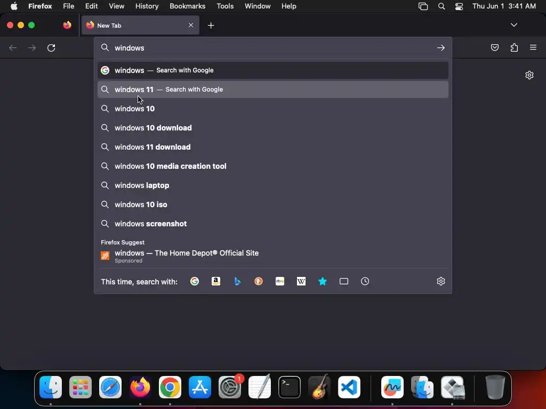This screenshot has height=409, width=546.
Task: Search this time with Amazon icon
Action: [x=216, y=281]
